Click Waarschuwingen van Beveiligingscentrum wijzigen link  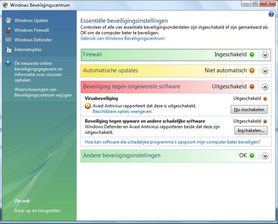pyautogui.click(x=43, y=92)
